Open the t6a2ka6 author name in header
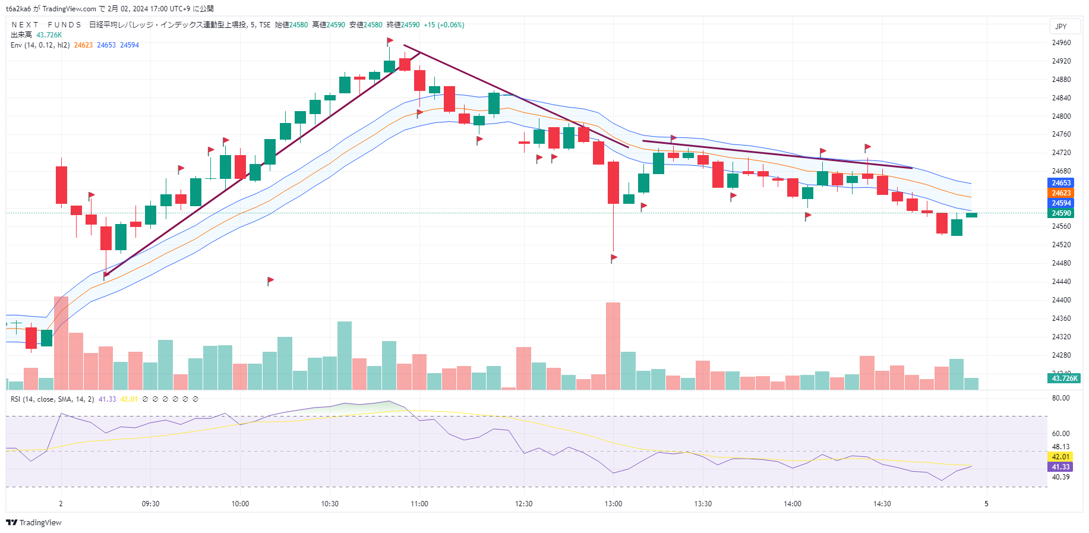Image resolution: width=1089 pixels, height=533 pixels. coord(18,9)
